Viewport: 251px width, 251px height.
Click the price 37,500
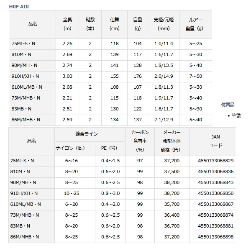[x=172, y=172]
